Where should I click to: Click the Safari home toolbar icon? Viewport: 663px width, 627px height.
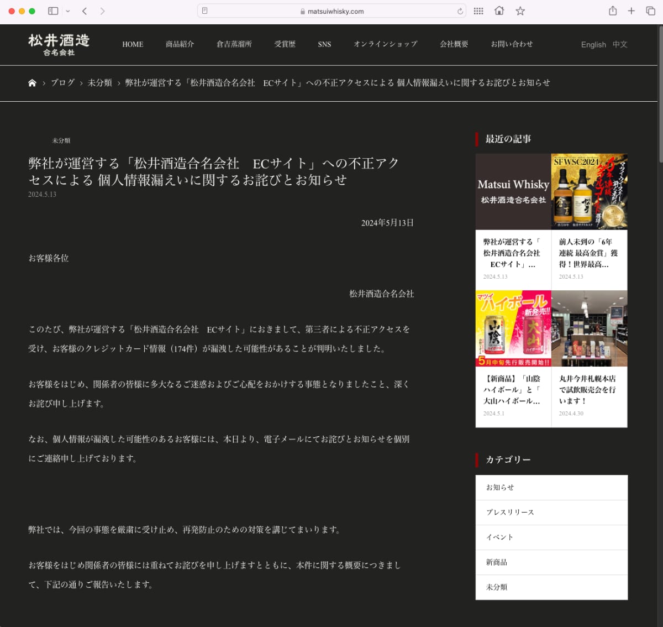[x=499, y=11]
